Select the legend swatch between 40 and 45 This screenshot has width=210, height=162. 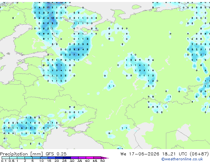pyautogui.click(x=90, y=158)
